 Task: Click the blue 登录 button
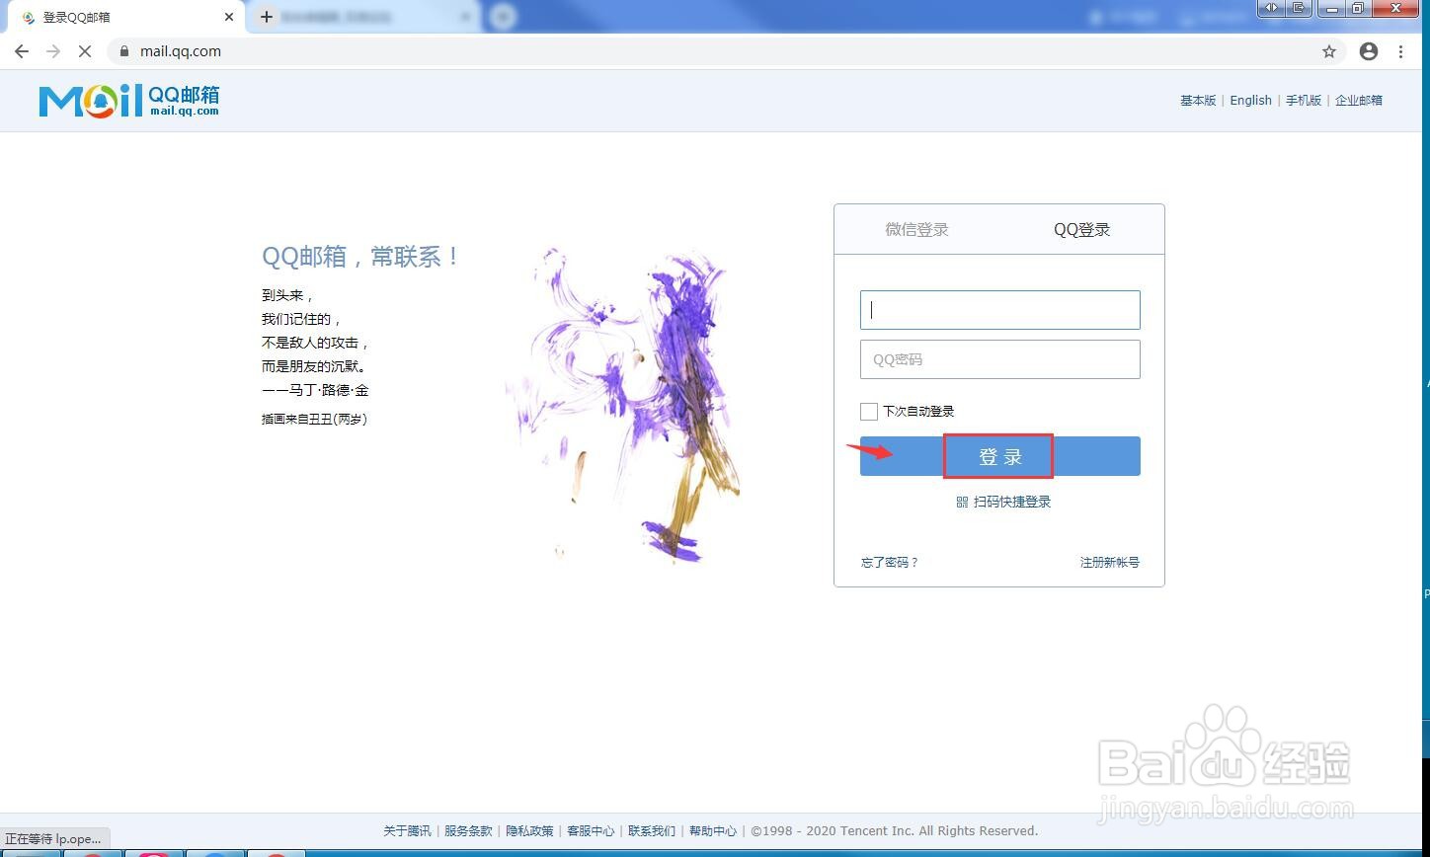pyautogui.click(x=1000, y=456)
